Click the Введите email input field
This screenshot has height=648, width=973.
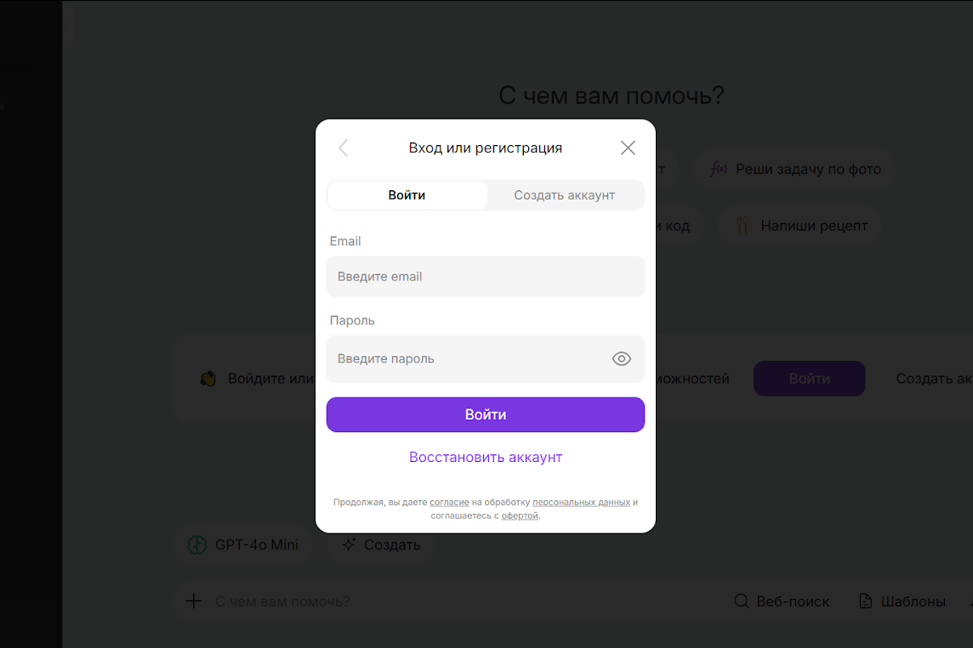485,277
